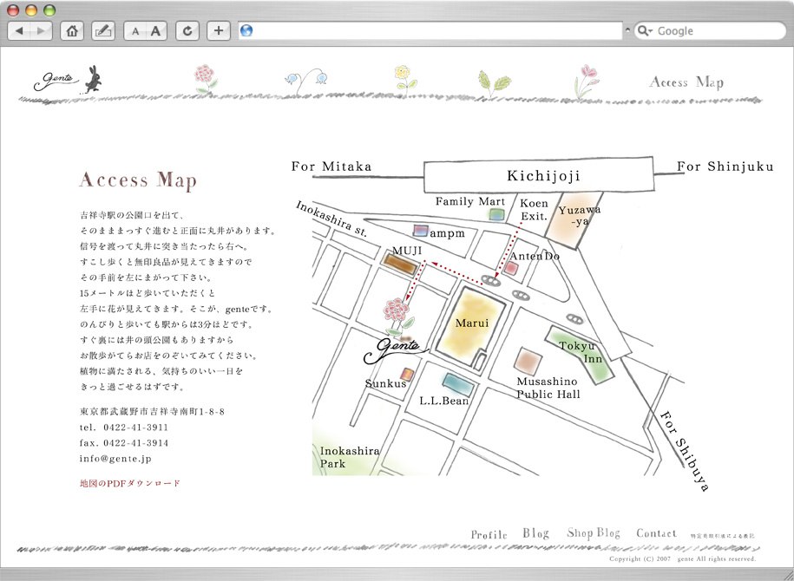This screenshot has height=581, width=794.
Task: Increase text size with the large A
Action: pos(156,31)
